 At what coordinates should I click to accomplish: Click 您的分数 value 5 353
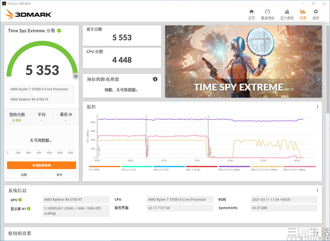click(17, 120)
